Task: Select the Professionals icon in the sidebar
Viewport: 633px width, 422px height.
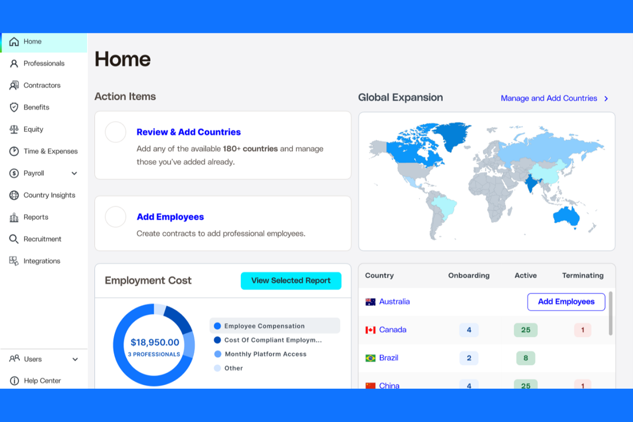Action: 14,63
